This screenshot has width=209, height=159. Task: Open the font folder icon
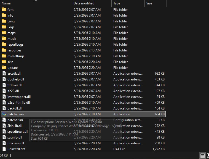[x=4, y=9]
